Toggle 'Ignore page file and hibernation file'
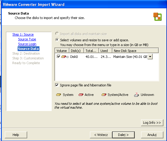 tap(57, 85)
